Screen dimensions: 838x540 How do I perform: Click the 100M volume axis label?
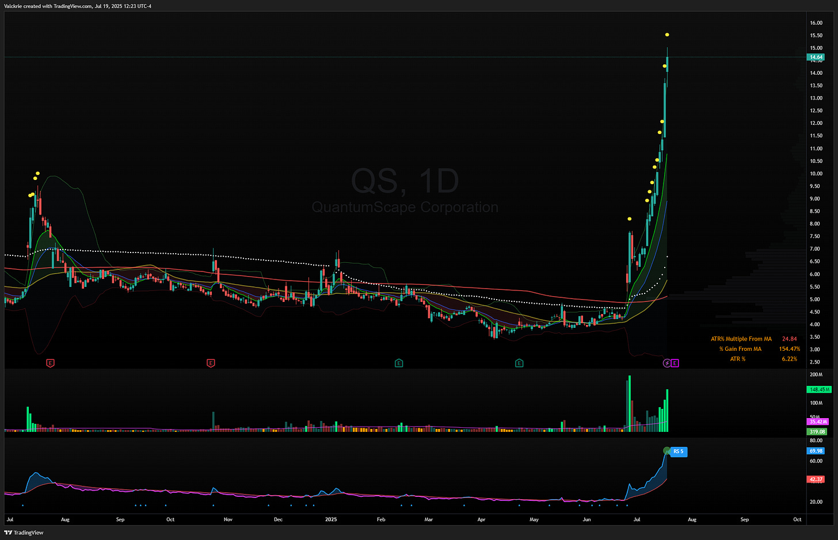[816, 403]
